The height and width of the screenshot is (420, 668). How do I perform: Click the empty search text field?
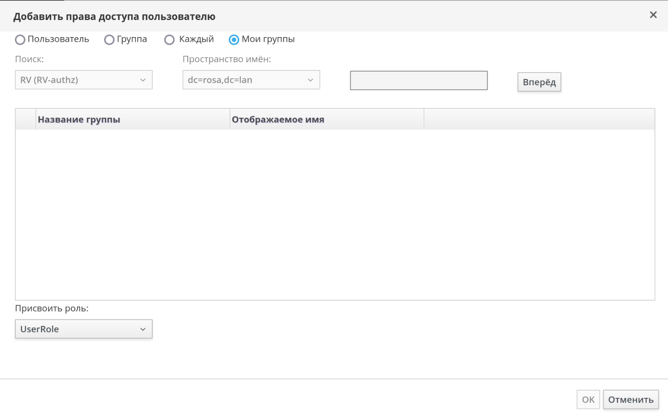418,81
